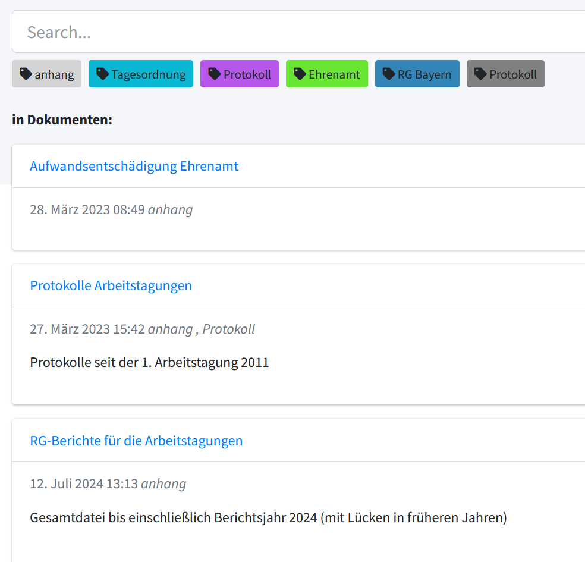This screenshot has height=562, width=585.
Task: Toggle the Tagesordnung tag filter
Action: tap(141, 73)
